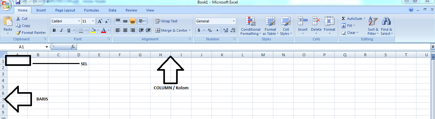The width and height of the screenshot is (435, 119).
Task: Decrease indent in the Alignment group
Action: click(141, 30)
